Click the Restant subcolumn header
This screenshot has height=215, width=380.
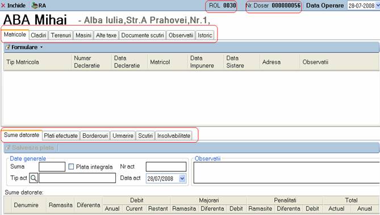click(158, 208)
